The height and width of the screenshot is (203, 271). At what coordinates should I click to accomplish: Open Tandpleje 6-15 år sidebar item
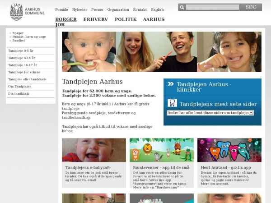click(x=31, y=58)
